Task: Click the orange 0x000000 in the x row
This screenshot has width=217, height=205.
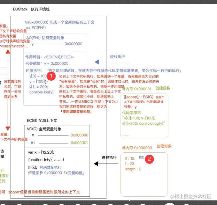Action: click(x=79, y=135)
